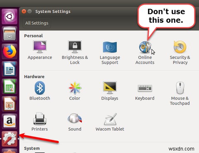Open the Printers settings icon
199x153 pixels.
click(x=40, y=119)
